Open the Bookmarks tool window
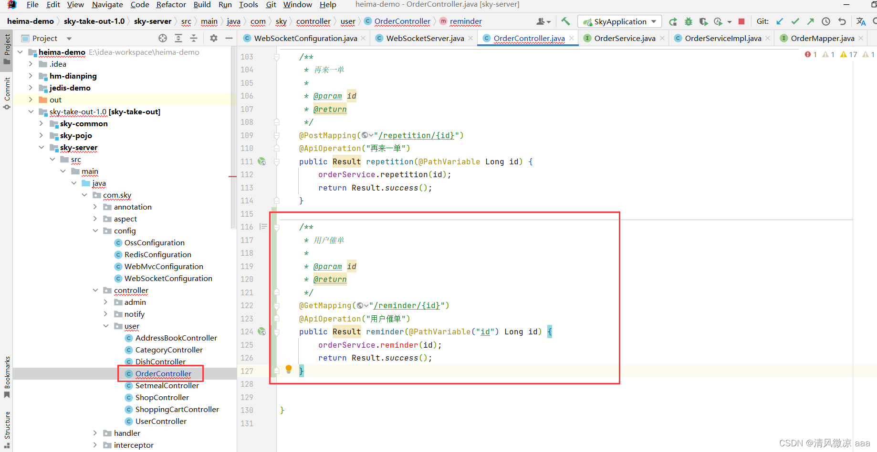Screen dimensions: 877x452 pos(7,377)
